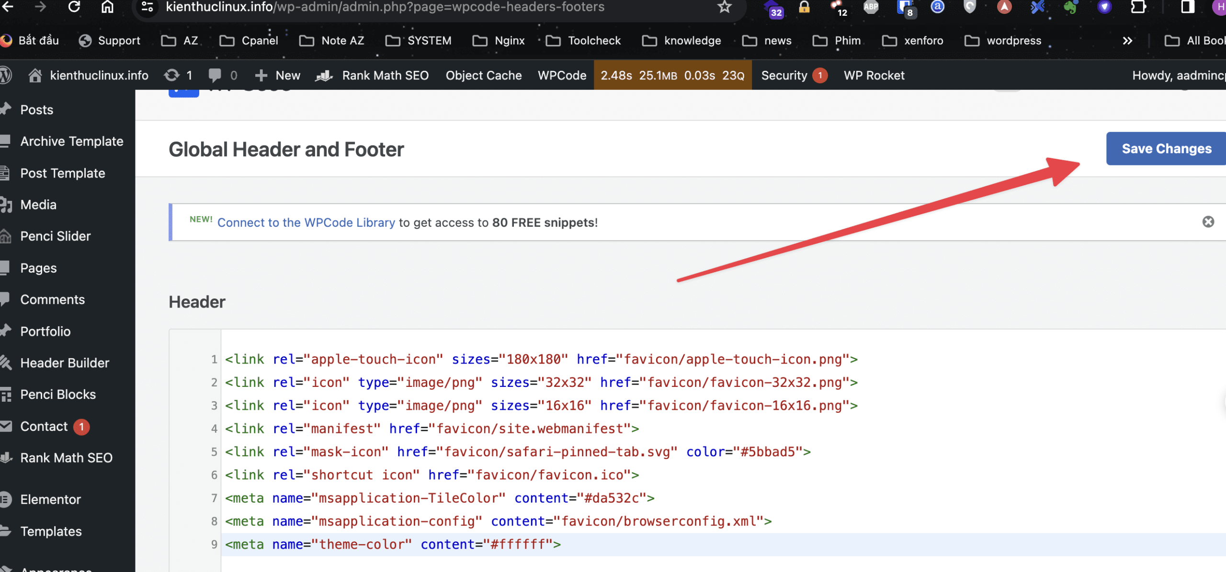The height and width of the screenshot is (572, 1226).
Task: Bookmark page with the star icon
Action: point(724,7)
